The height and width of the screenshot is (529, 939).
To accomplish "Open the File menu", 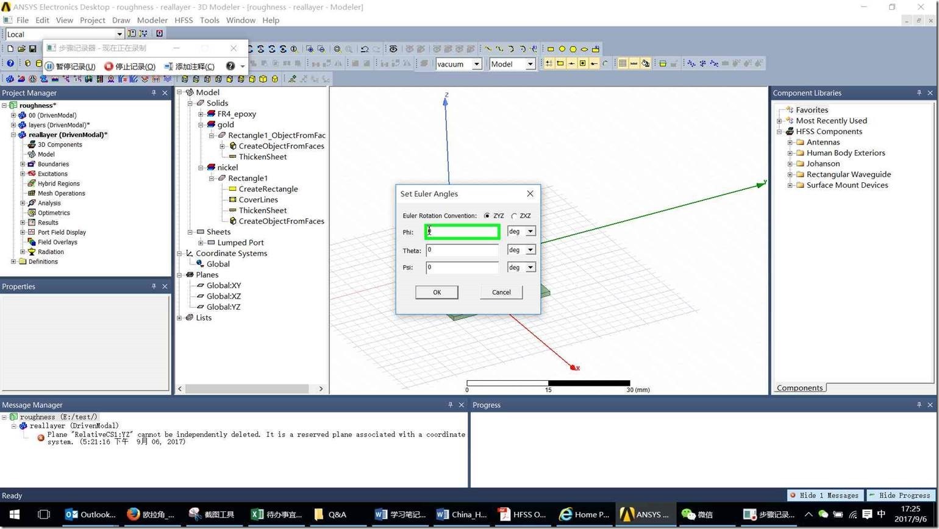I will coord(23,20).
